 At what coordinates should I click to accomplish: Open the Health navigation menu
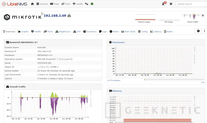coord(78,4)
